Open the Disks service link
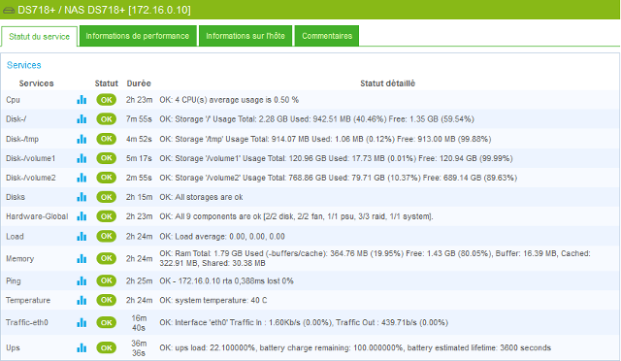This screenshot has height=361, width=621. (x=16, y=197)
